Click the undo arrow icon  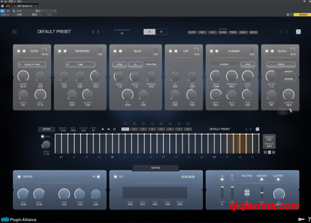click(x=281, y=32)
